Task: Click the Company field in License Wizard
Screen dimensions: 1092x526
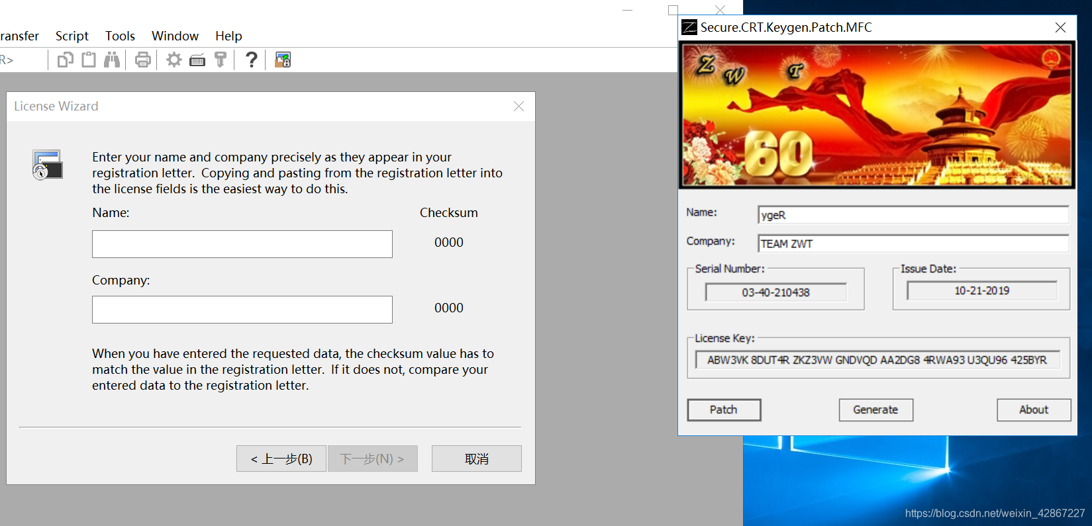Action: pos(242,310)
